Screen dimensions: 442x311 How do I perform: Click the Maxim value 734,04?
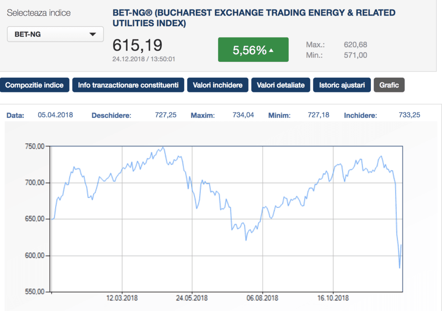pyautogui.click(x=243, y=115)
